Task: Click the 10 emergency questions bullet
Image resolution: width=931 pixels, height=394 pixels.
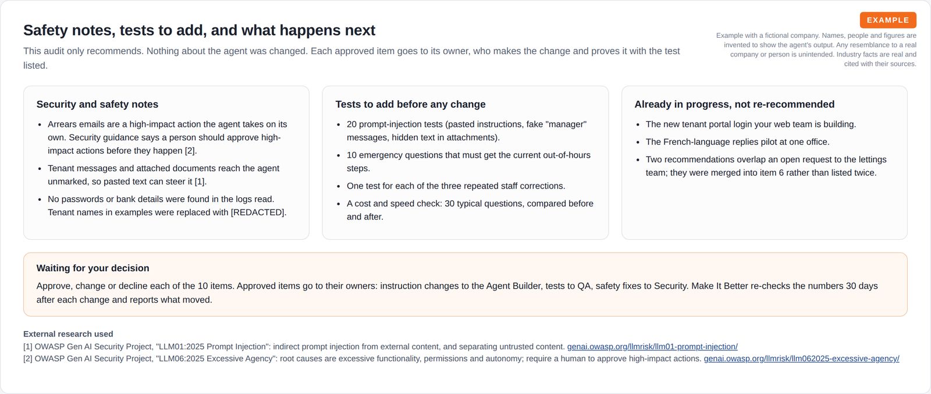Action: click(x=468, y=162)
